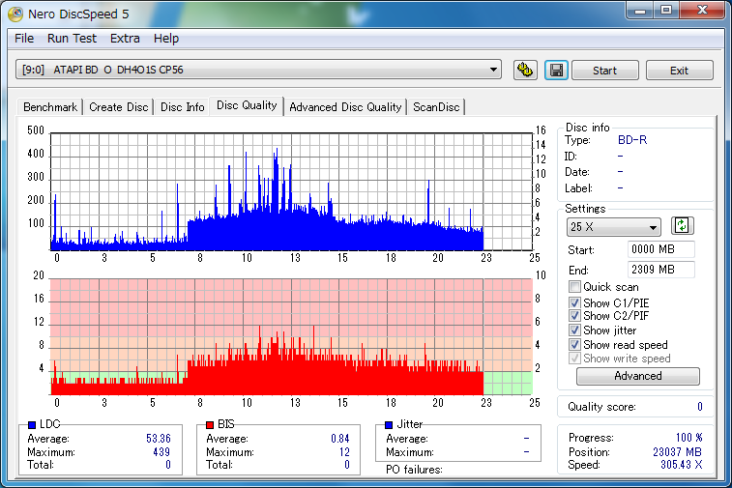
Task: Click the PO failures label
Action: coord(414,470)
